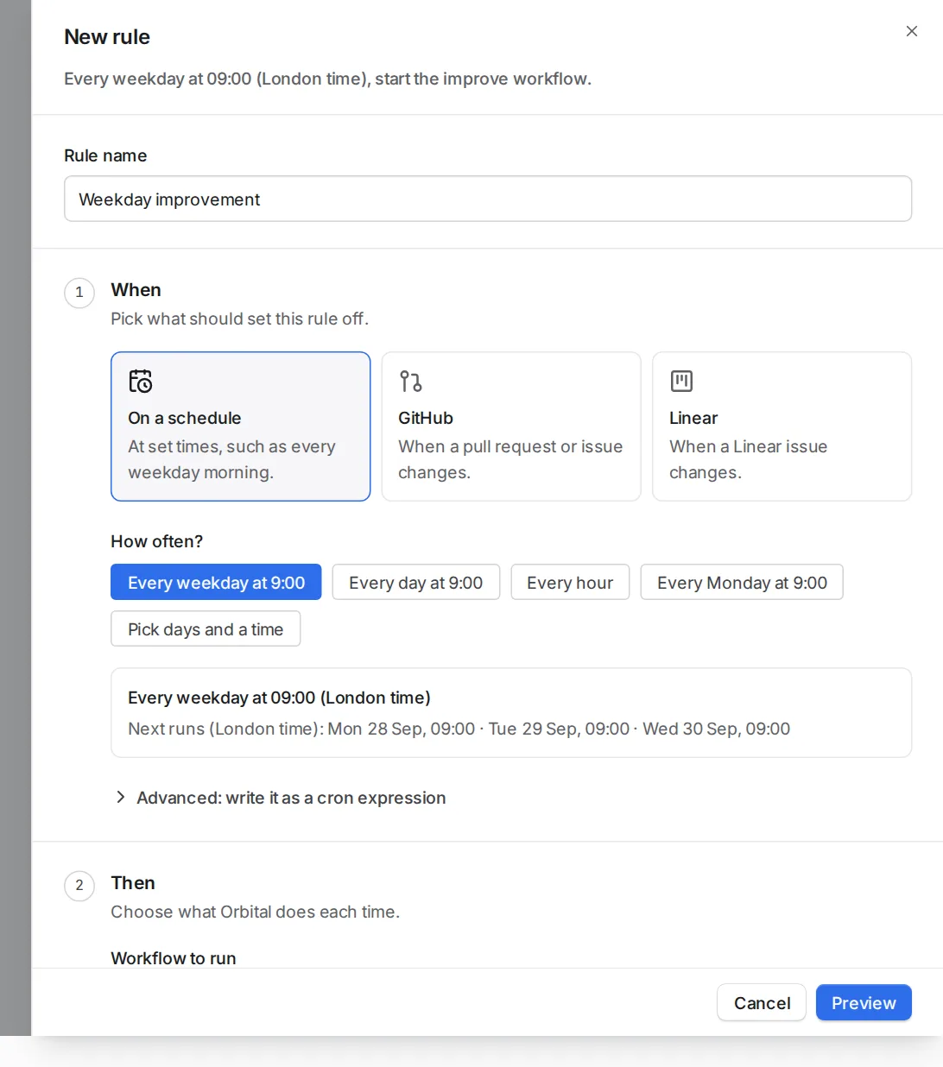Choose Every Monday at 9:00
The height and width of the screenshot is (1067, 943).
[x=742, y=582]
